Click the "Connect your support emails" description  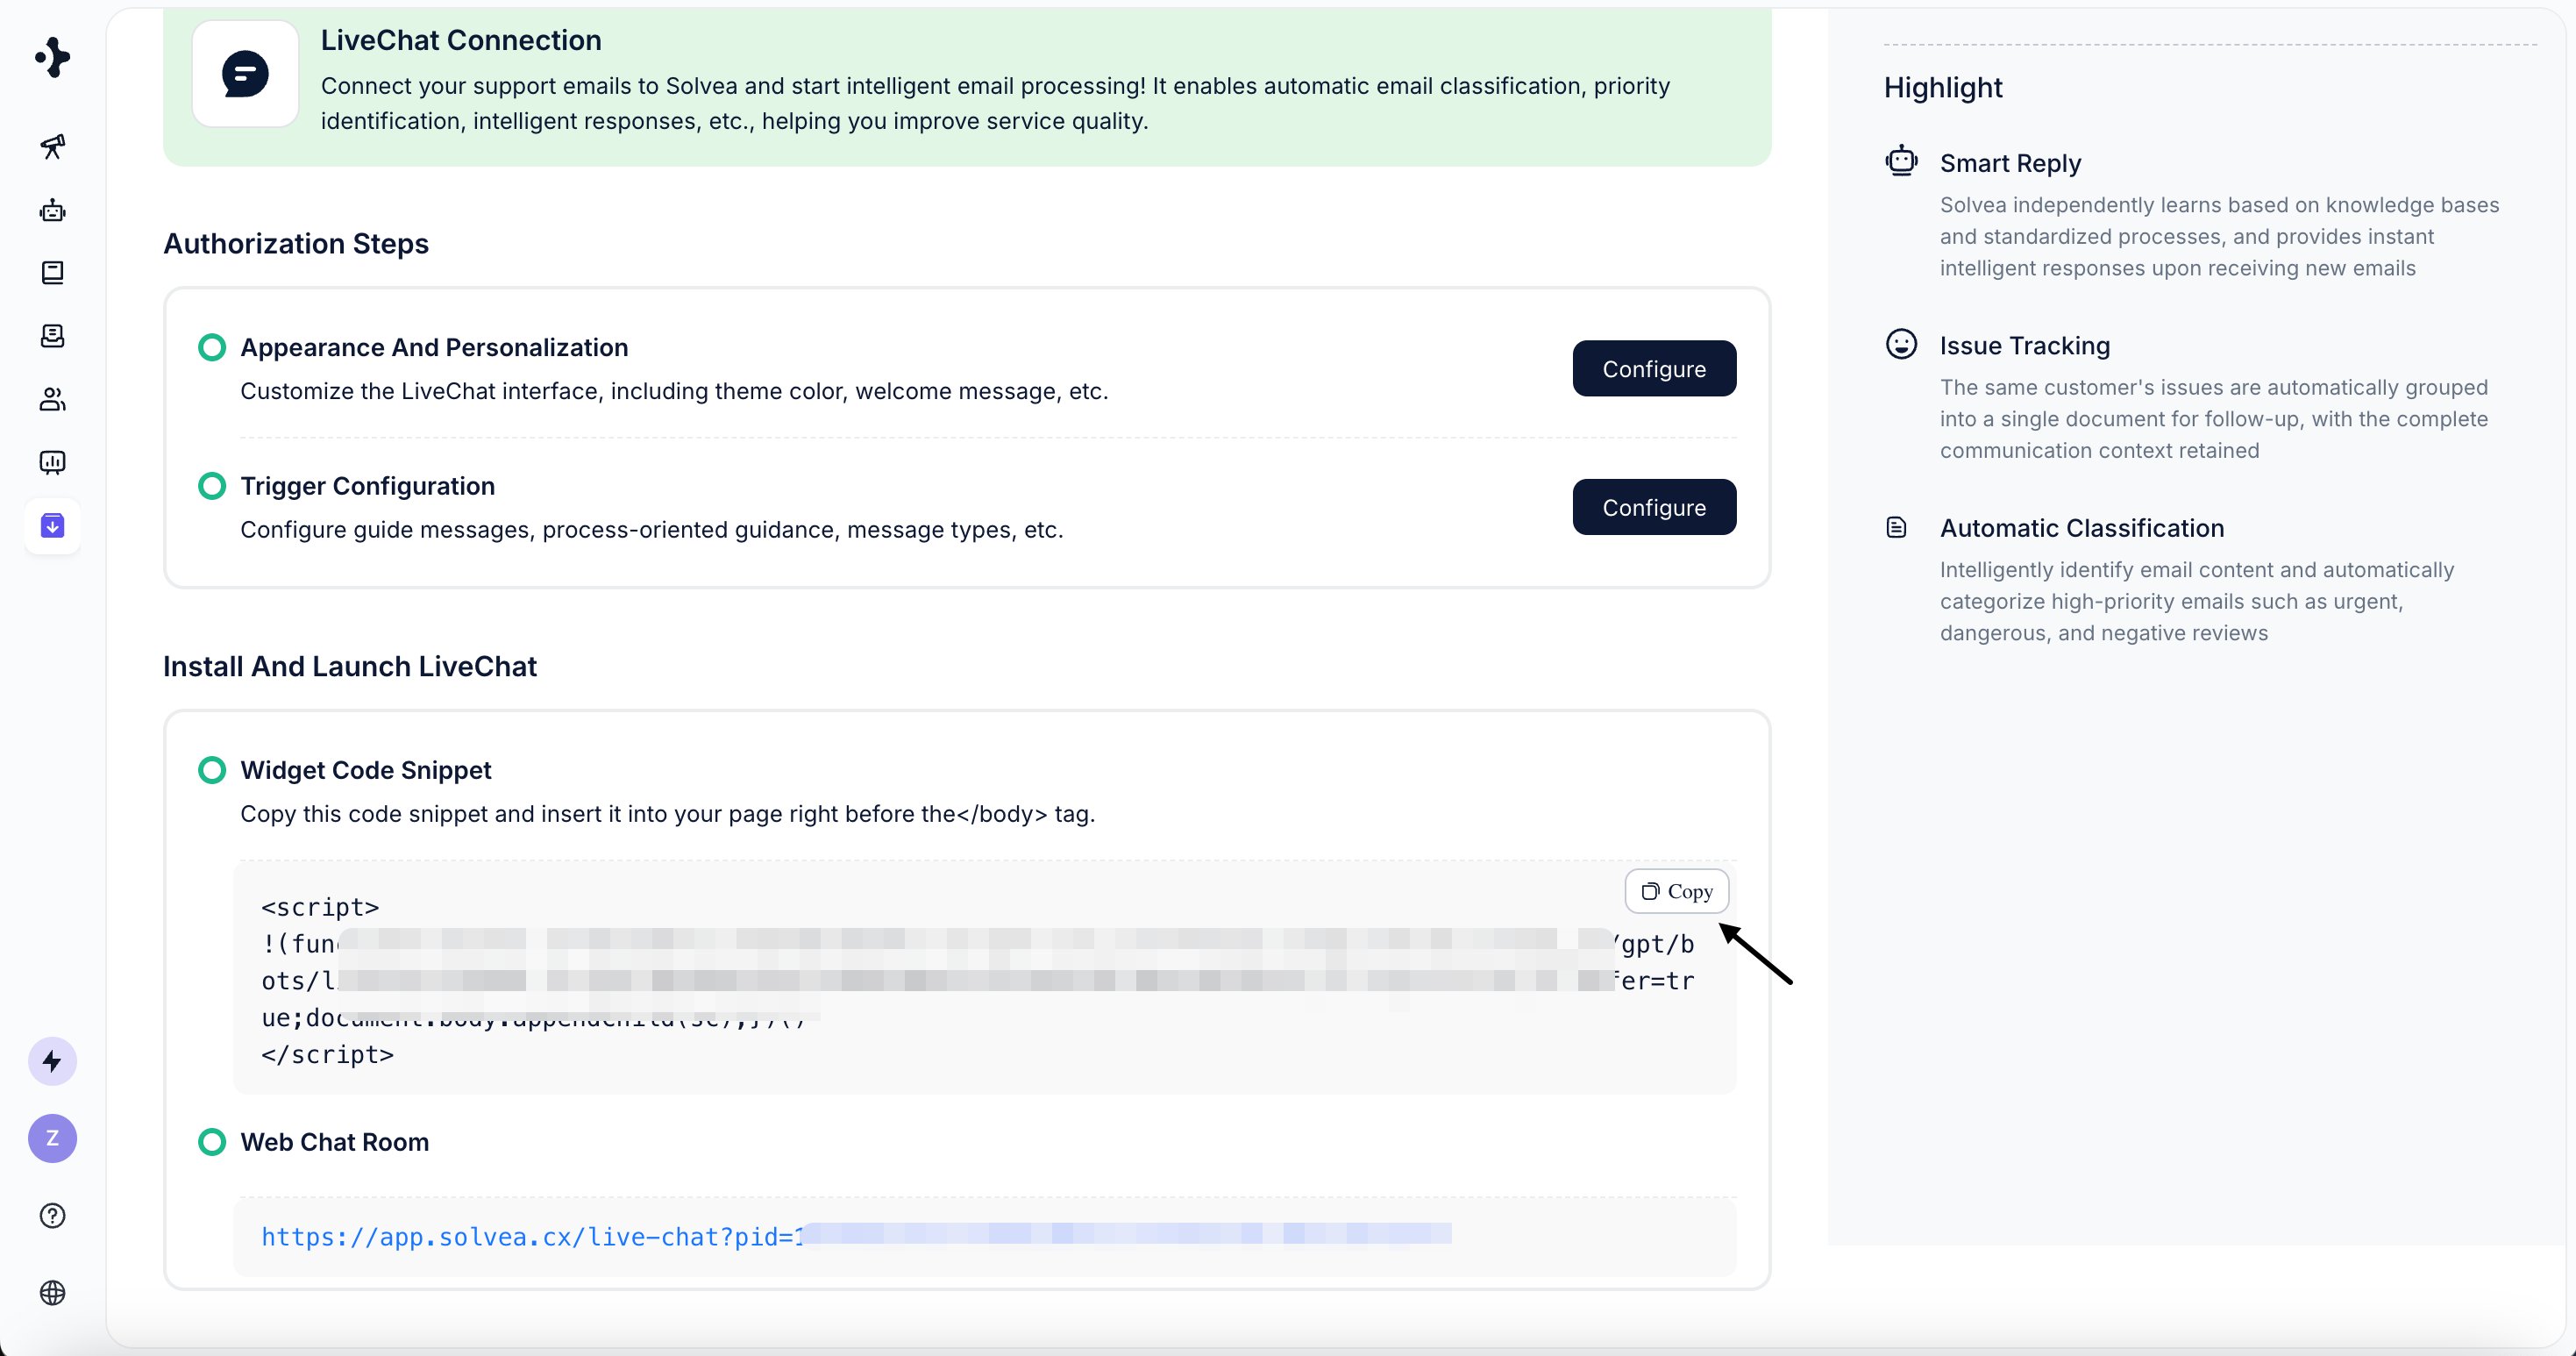[995, 103]
